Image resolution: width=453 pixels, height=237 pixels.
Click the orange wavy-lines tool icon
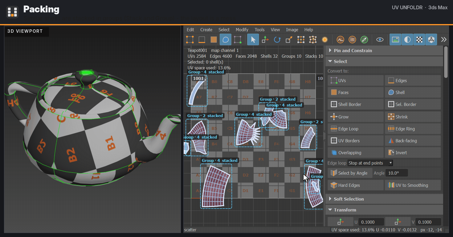click(x=352, y=39)
